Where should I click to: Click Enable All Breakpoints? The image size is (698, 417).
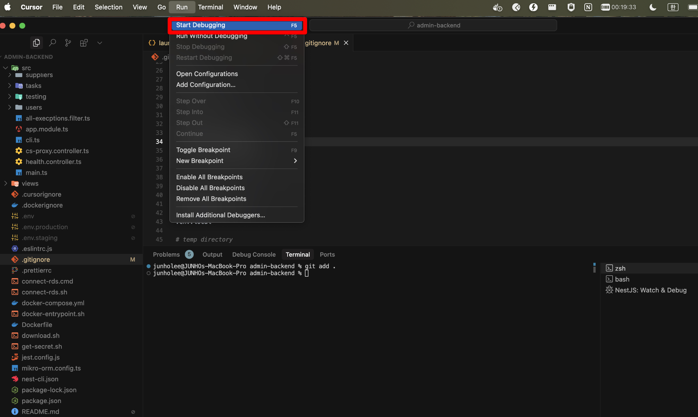pyautogui.click(x=209, y=177)
